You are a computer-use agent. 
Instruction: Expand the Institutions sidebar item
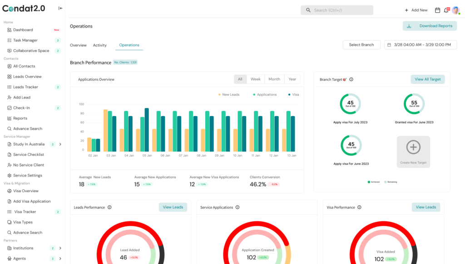click(60, 248)
